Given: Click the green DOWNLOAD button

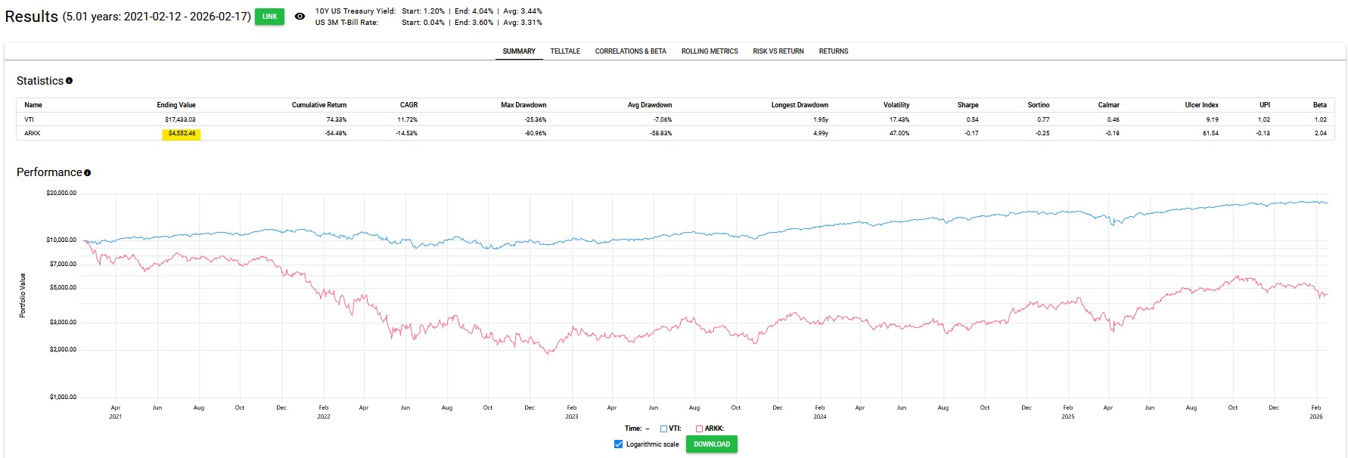Looking at the screenshot, I should coord(712,444).
